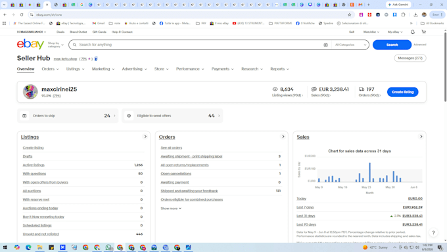Open the Watchlist dropdown

[371, 32]
